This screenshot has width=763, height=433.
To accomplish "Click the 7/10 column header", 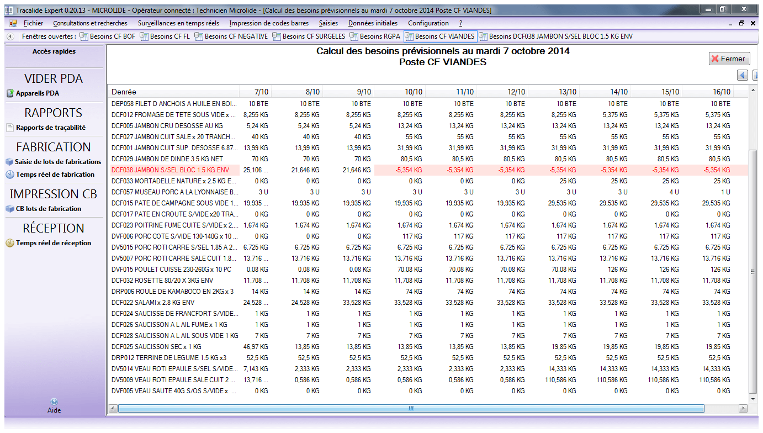I will pyautogui.click(x=255, y=92).
